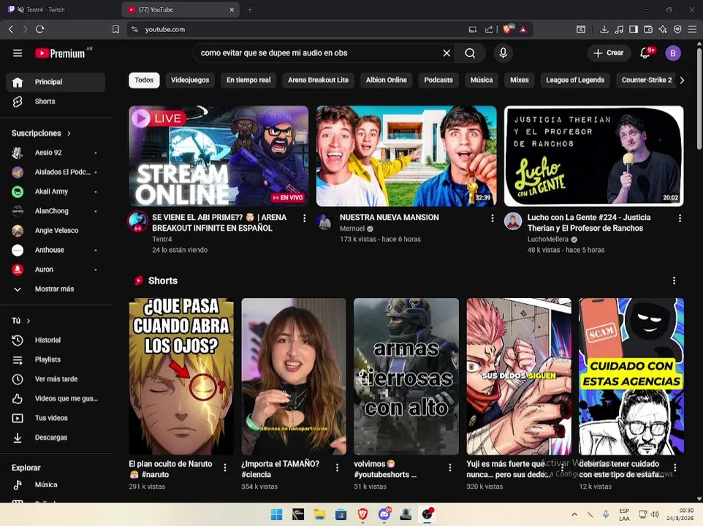Screen dimensions: 703x526
Task: Open the AlanChong channel
Action: pyautogui.click(x=56, y=211)
